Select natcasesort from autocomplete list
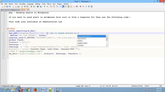 tap(92, 36)
